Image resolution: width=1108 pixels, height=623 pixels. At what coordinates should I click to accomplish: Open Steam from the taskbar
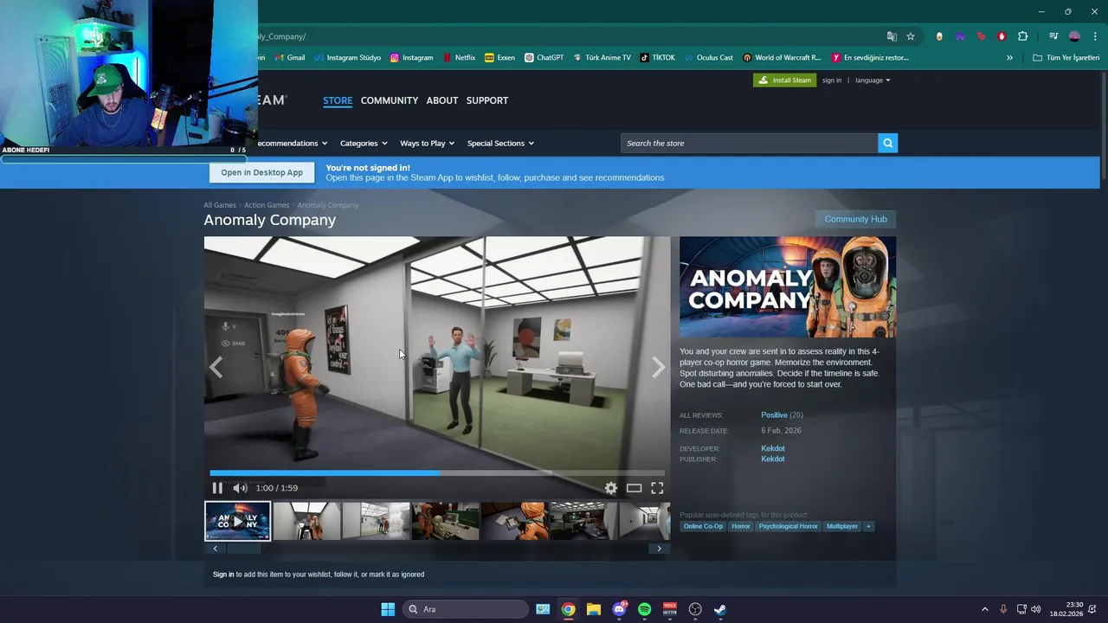(x=720, y=609)
